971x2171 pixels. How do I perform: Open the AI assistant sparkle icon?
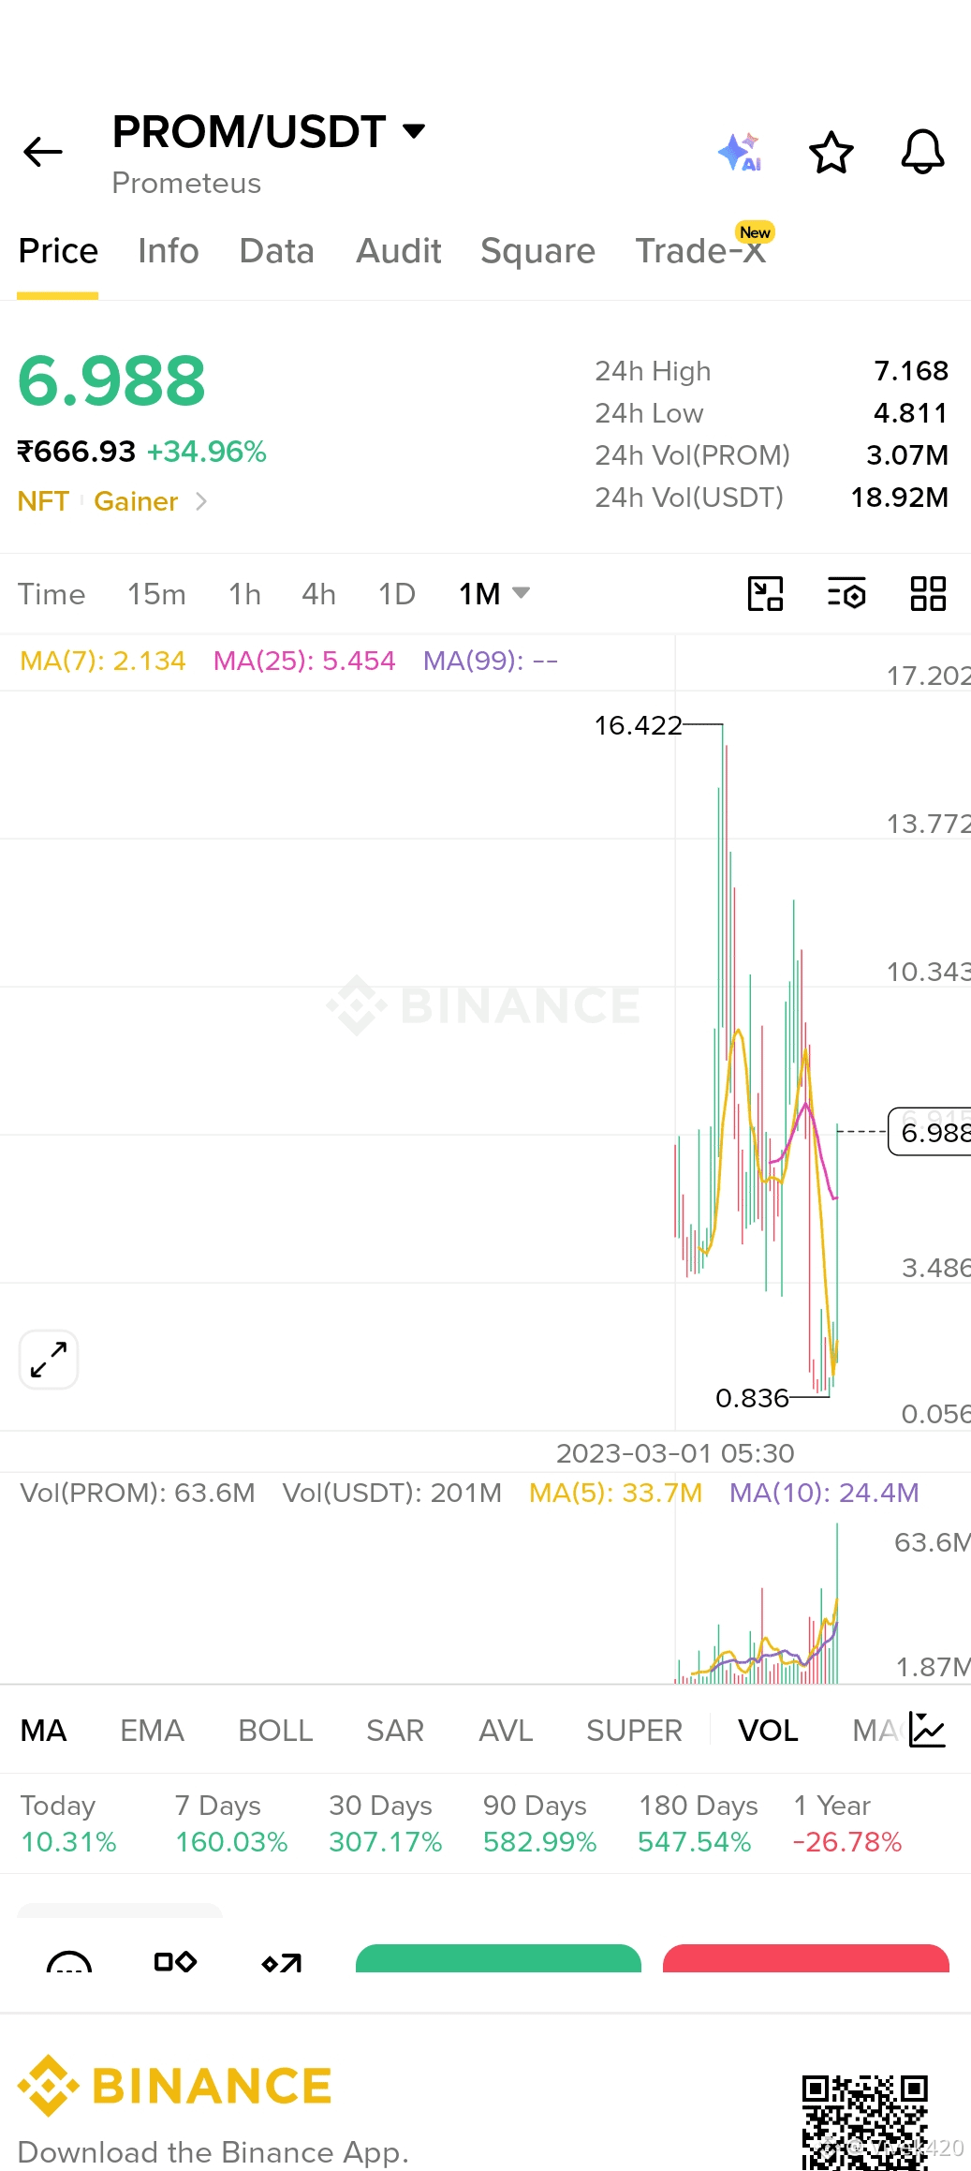740,152
